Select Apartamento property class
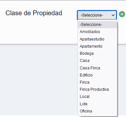The height and width of the screenshot is (117, 126). coord(97,46)
